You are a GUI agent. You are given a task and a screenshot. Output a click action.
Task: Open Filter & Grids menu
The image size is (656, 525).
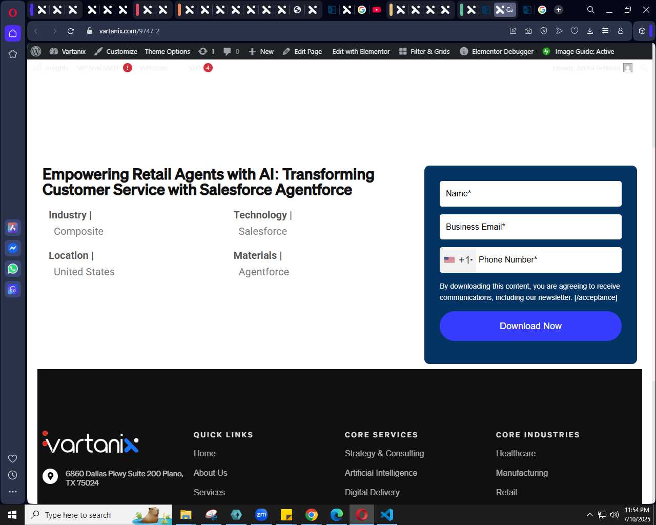pyautogui.click(x=424, y=51)
